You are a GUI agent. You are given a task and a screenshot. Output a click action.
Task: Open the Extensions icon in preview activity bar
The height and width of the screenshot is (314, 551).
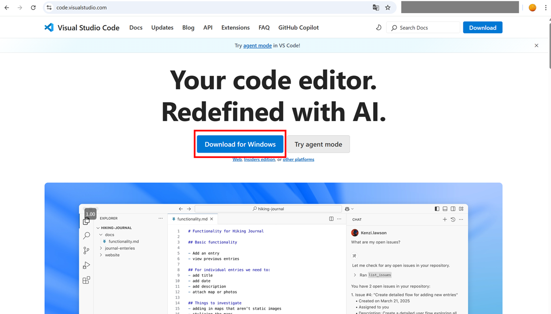pos(86,280)
